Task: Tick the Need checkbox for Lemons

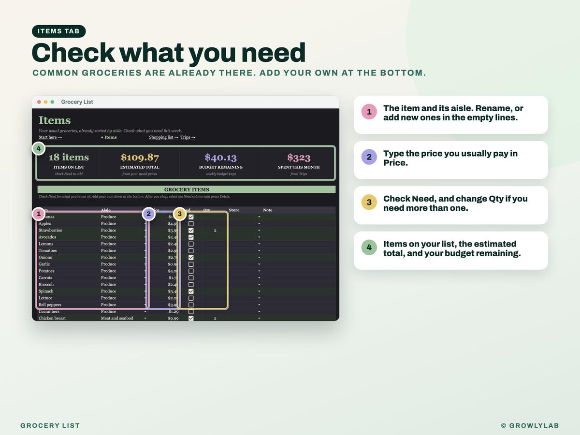Action: click(191, 244)
